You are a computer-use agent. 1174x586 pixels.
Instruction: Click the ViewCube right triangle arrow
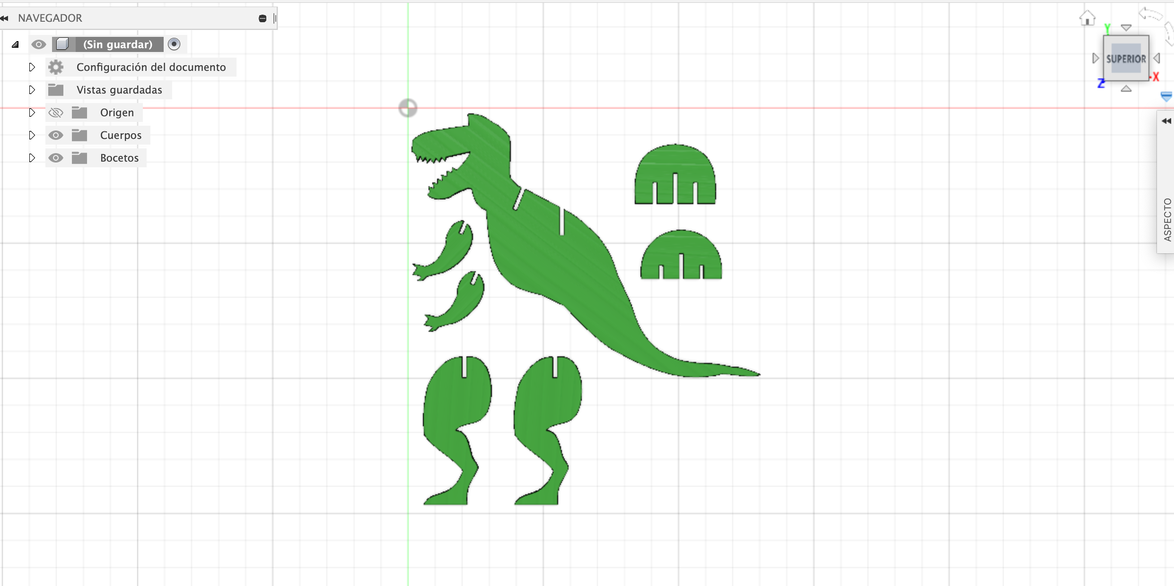click(x=1157, y=59)
